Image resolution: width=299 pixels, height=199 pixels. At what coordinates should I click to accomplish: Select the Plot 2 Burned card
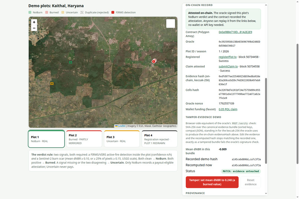click(x=84, y=139)
